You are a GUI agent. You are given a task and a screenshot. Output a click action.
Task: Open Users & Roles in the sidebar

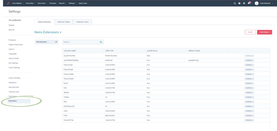pos(14,58)
